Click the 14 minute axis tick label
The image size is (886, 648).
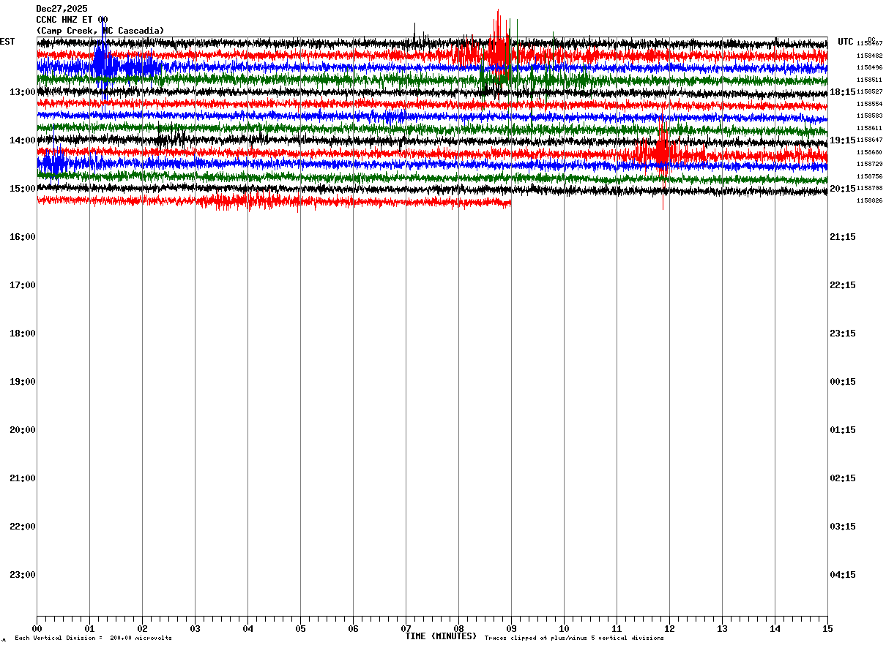click(775, 628)
